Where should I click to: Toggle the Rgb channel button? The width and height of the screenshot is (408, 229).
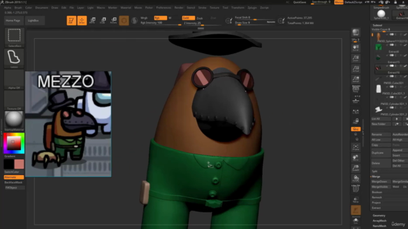pos(160,18)
